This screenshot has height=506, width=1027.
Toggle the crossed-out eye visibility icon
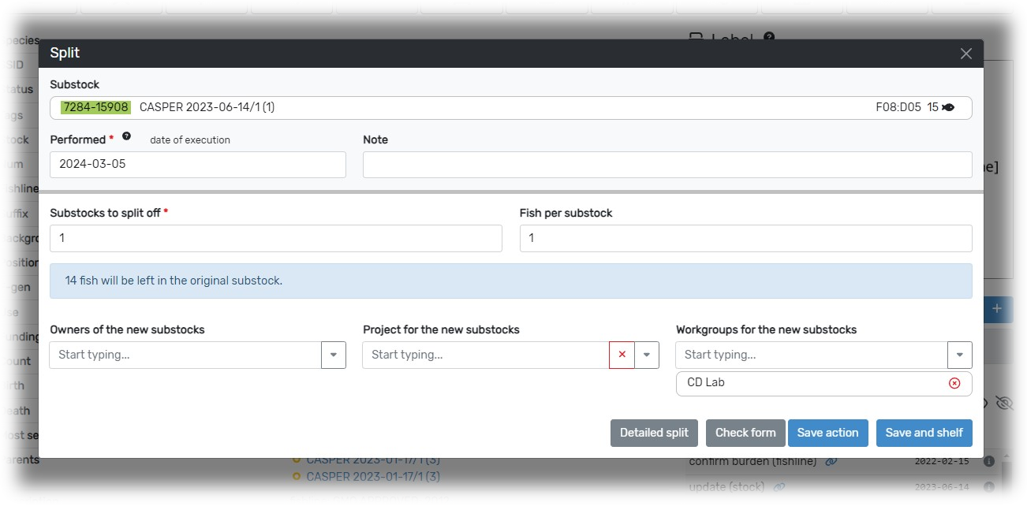click(x=1004, y=404)
